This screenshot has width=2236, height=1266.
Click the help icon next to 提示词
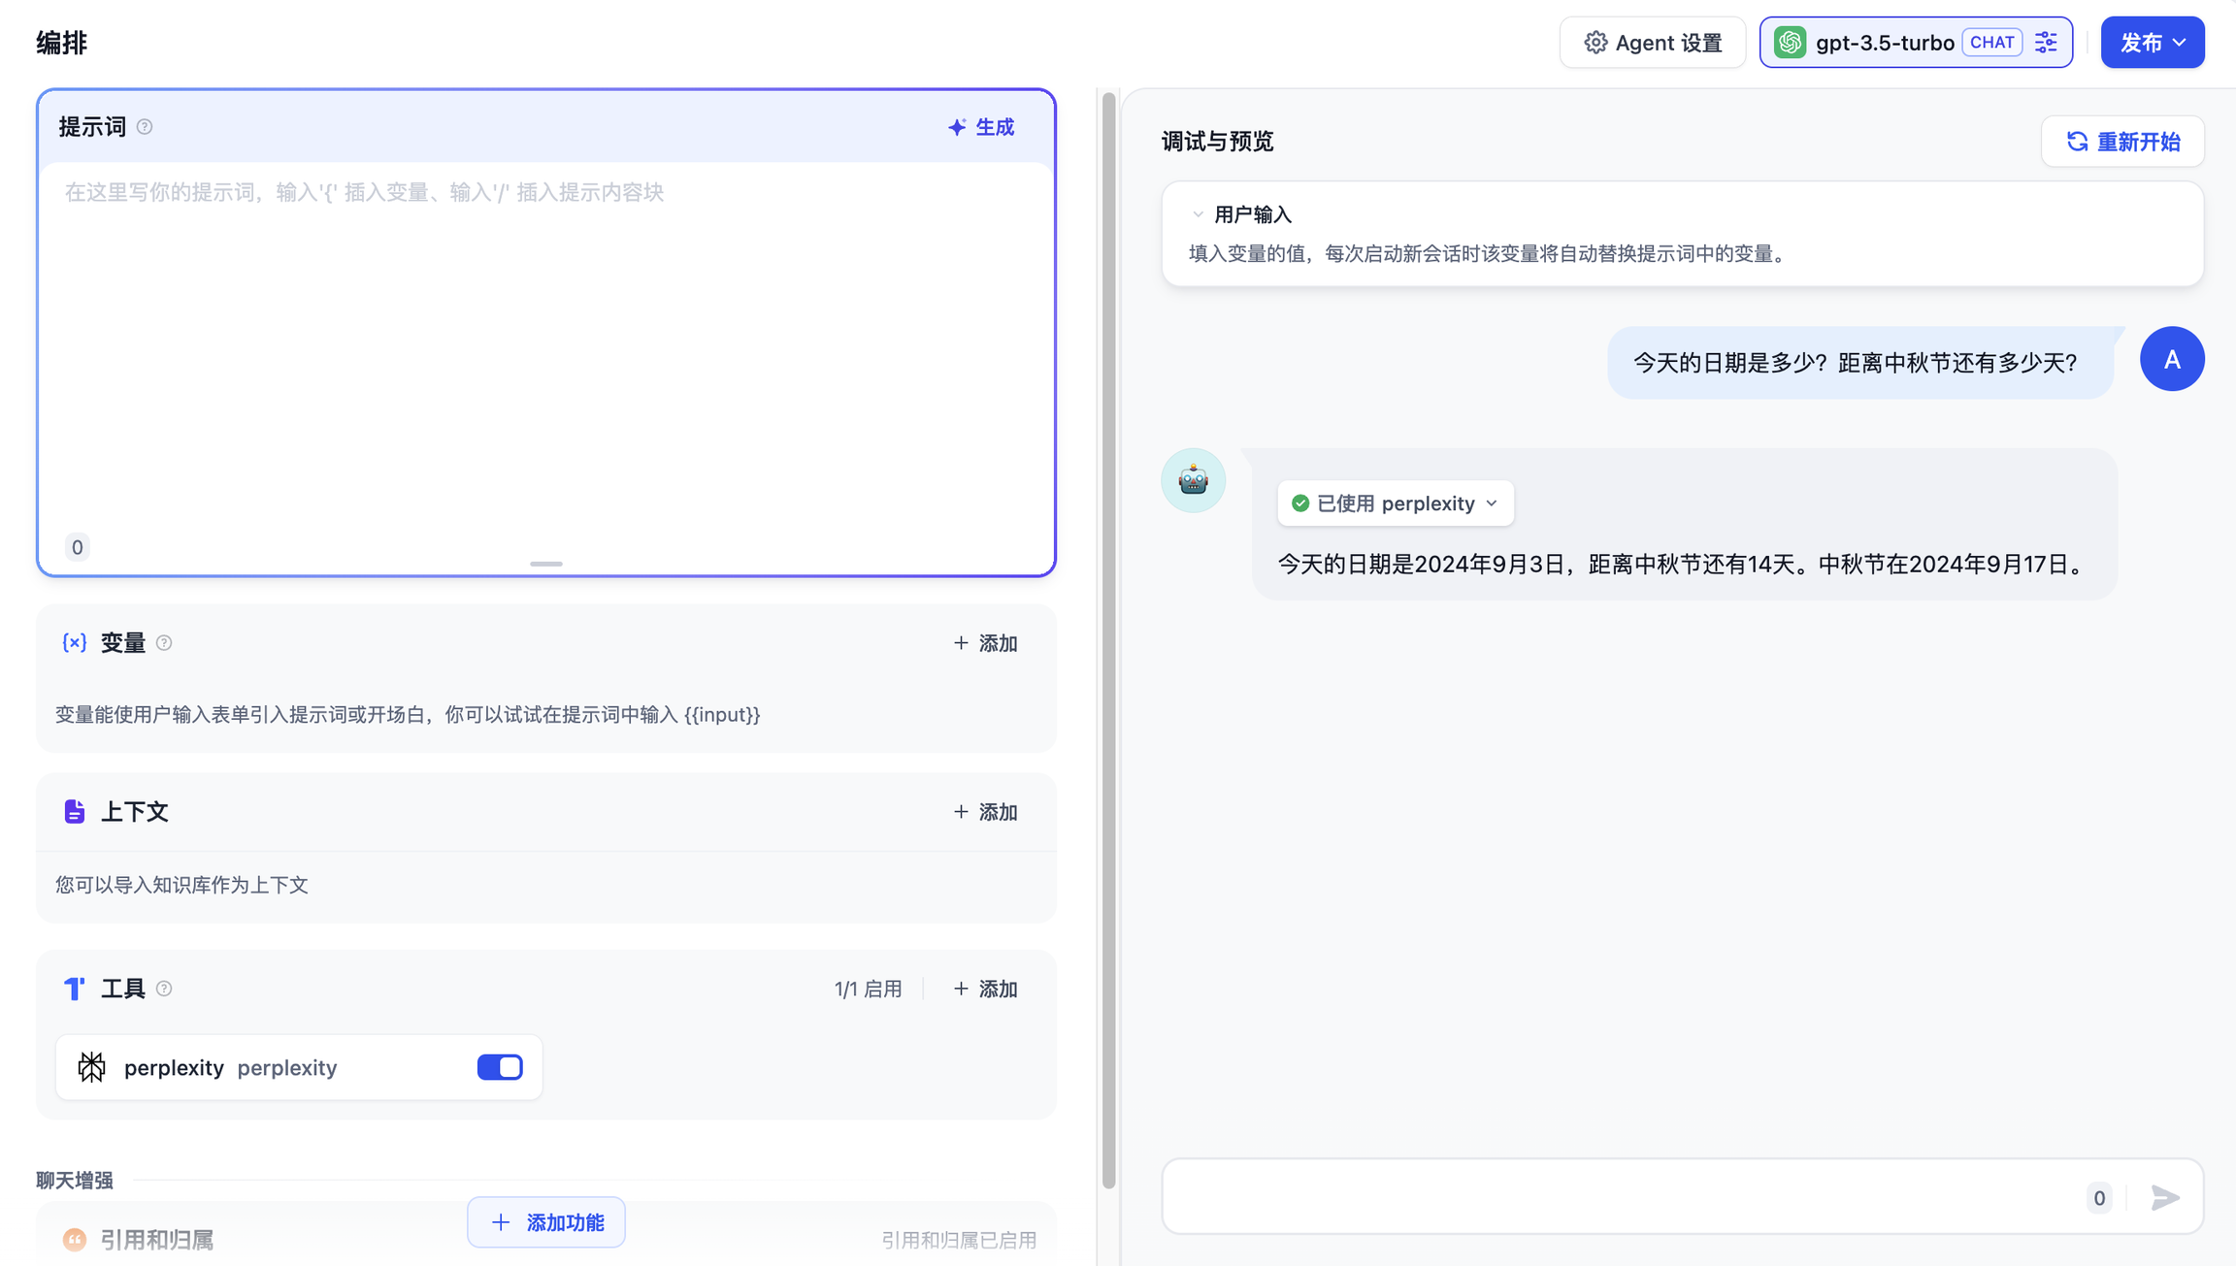pyautogui.click(x=145, y=127)
